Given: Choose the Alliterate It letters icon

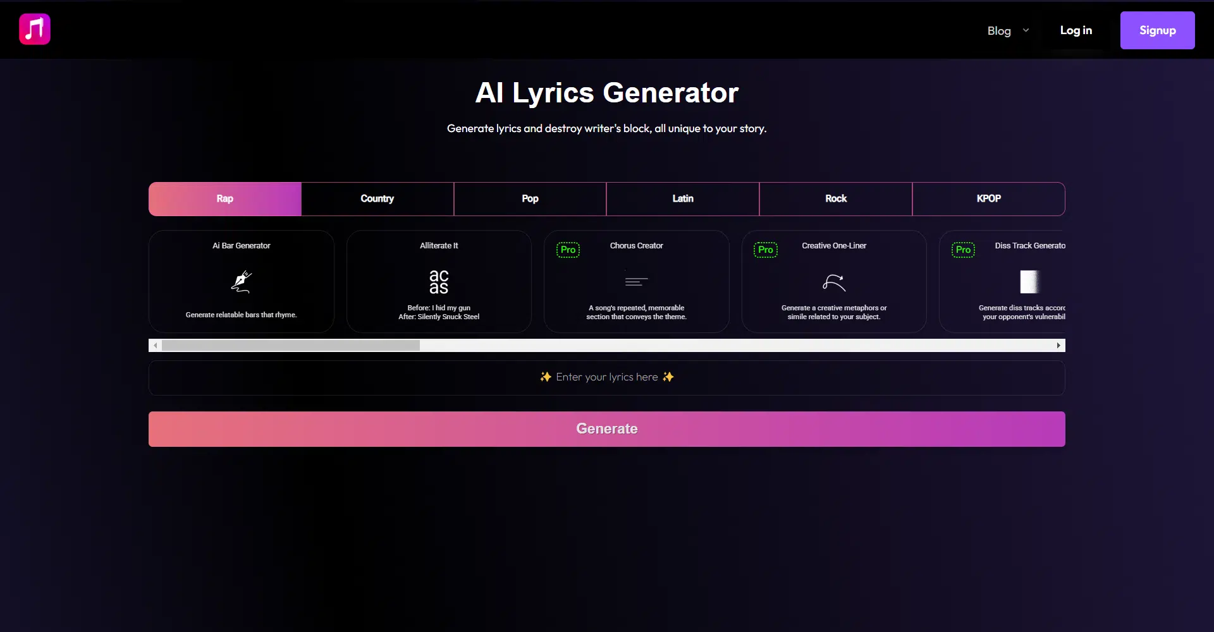Looking at the screenshot, I should [439, 282].
